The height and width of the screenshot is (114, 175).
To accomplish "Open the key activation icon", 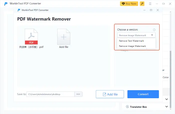I will [142, 4].
